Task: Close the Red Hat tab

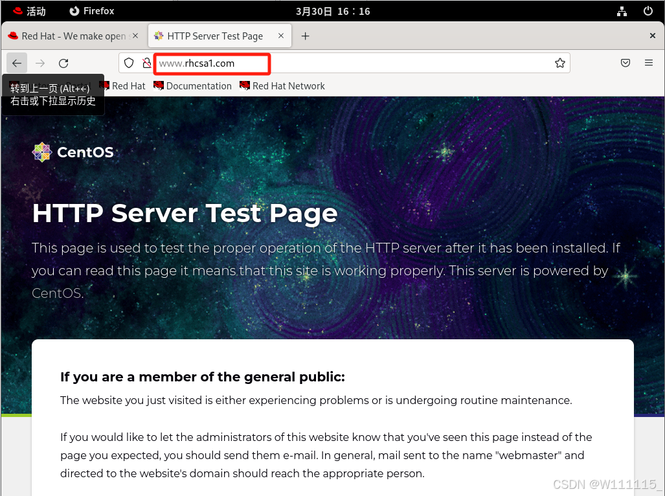Action: pos(135,36)
